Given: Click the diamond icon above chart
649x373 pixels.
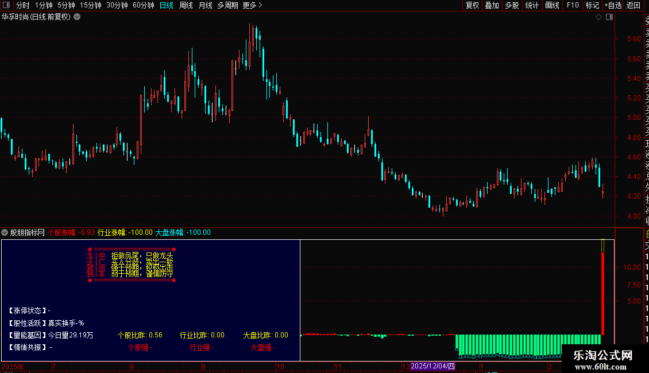Looking at the screenshot, I should pos(598,17).
